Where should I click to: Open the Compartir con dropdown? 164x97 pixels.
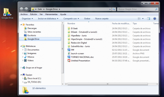click(x=71, y=18)
